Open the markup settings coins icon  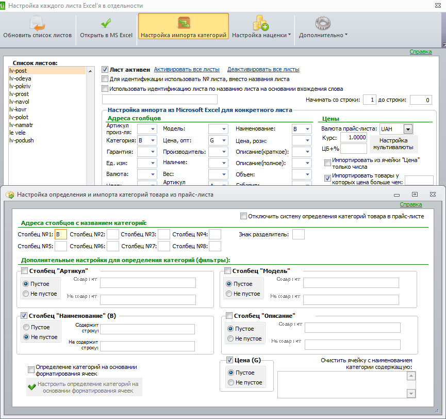coord(260,23)
